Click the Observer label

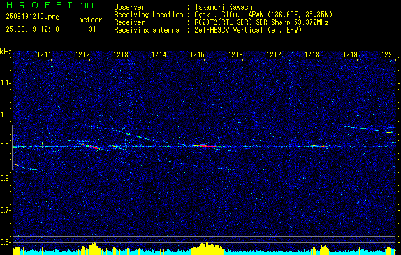(129, 7)
